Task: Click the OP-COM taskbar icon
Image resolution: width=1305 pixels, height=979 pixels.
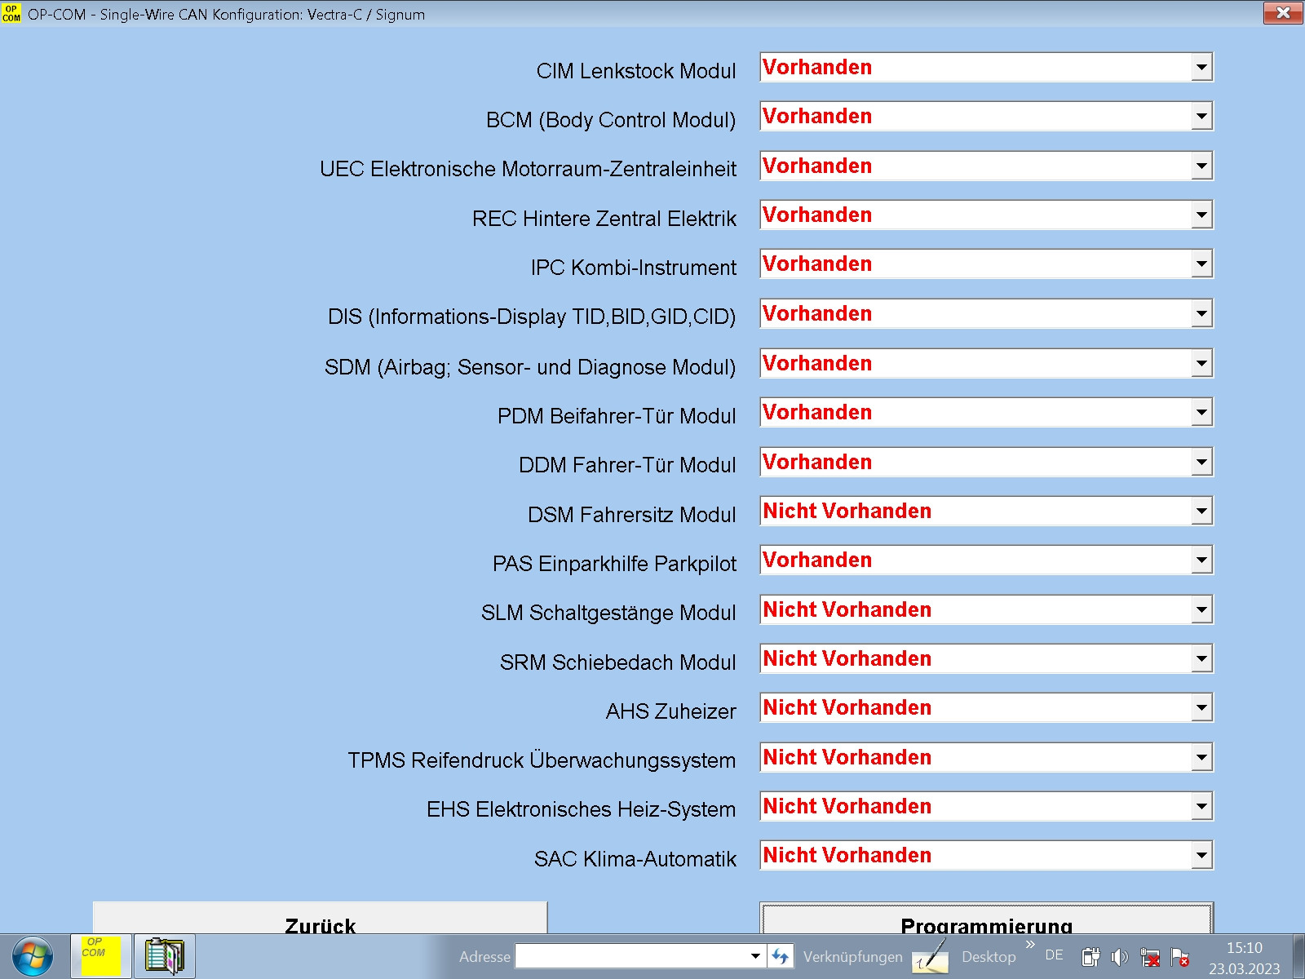Action: (100, 956)
